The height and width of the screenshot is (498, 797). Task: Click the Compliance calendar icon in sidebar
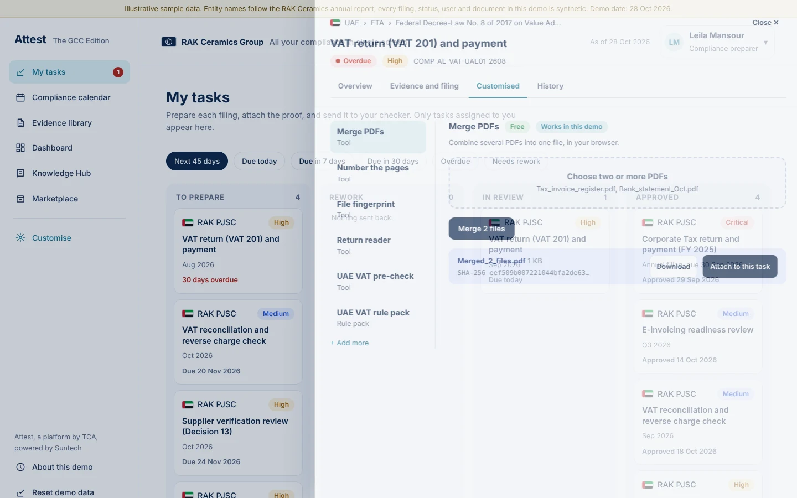tap(20, 97)
